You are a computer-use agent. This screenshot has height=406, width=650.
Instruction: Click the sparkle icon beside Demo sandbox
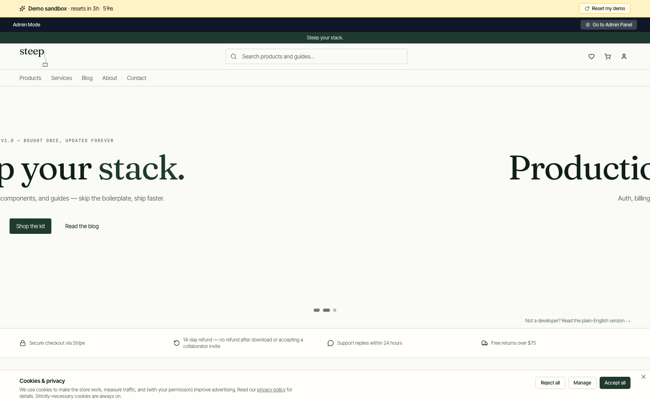coord(22,9)
